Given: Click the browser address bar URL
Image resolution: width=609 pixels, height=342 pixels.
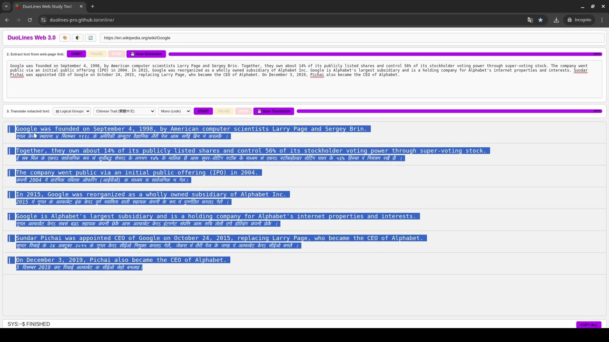Looking at the screenshot, I should 82,20.
